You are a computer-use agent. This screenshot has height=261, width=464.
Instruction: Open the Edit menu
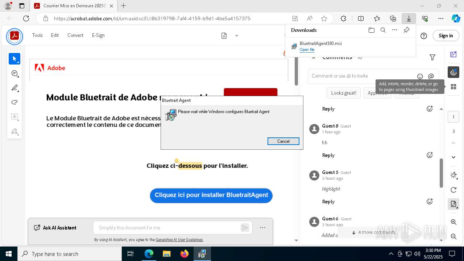click(55, 35)
